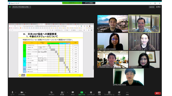
Task: Toggle original sound on button
Action: tap(20, 7)
